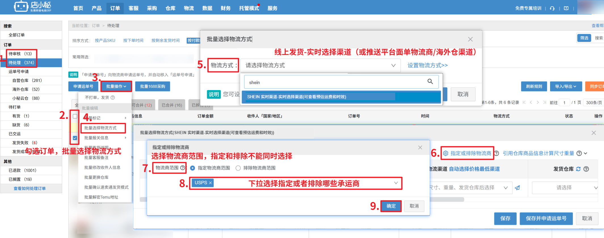Click the refresh icon beside 发货仓库
604x238 pixels.
click(x=578, y=169)
